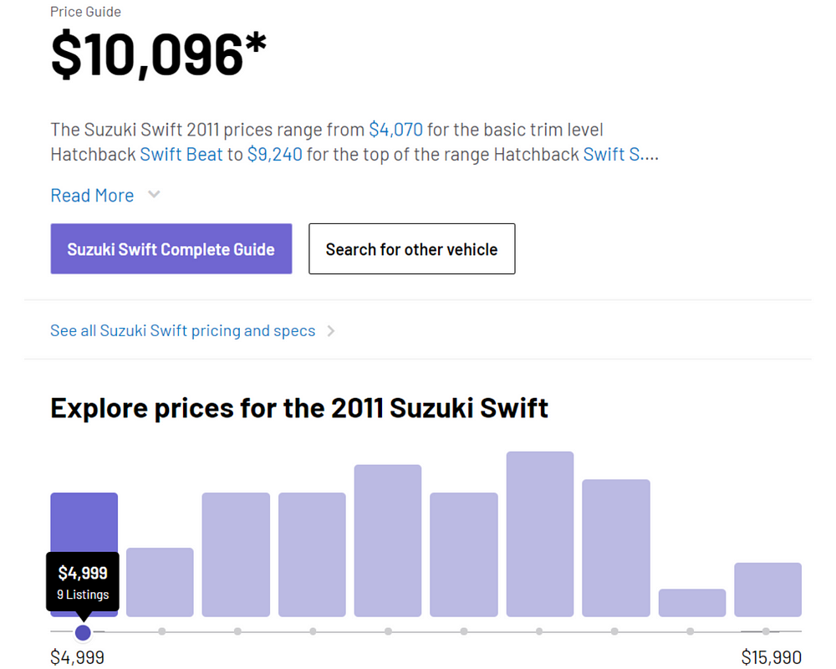This screenshot has height=669, width=836.
Task: Open the Swift S link
Action: coord(612,154)
